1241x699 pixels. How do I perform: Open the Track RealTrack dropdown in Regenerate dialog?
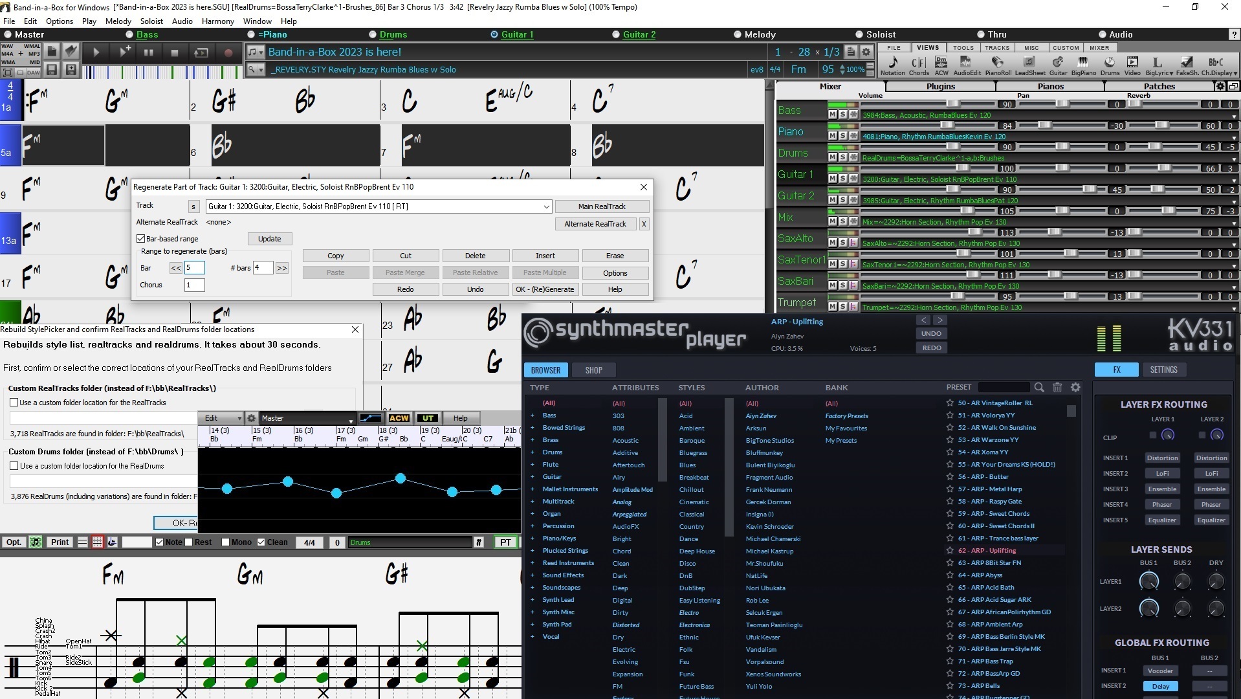[x=546, y=206]
